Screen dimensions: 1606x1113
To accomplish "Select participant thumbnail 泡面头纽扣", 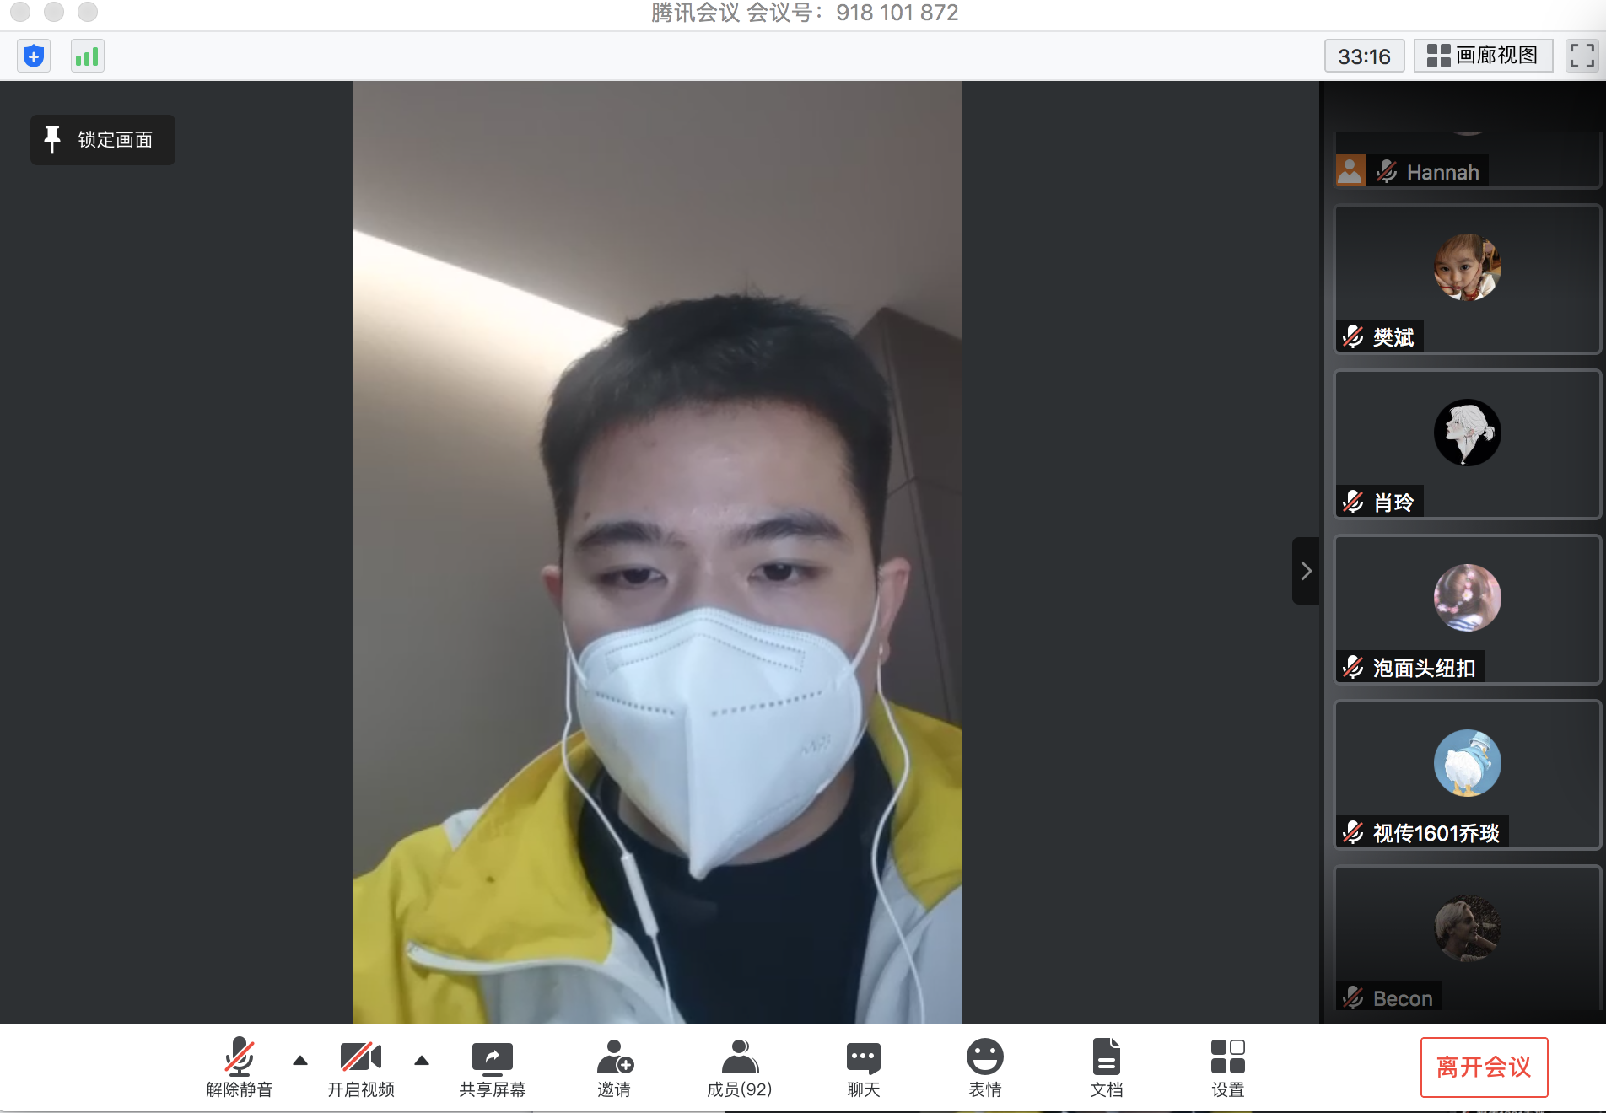I will tap(1467, 609).
